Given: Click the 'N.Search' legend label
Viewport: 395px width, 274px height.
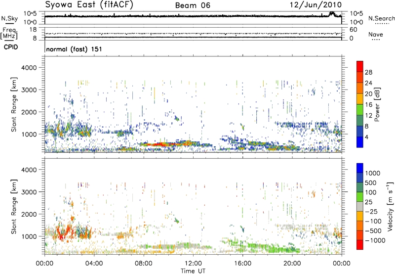Looking at the screenshot, I should (382, 18).
